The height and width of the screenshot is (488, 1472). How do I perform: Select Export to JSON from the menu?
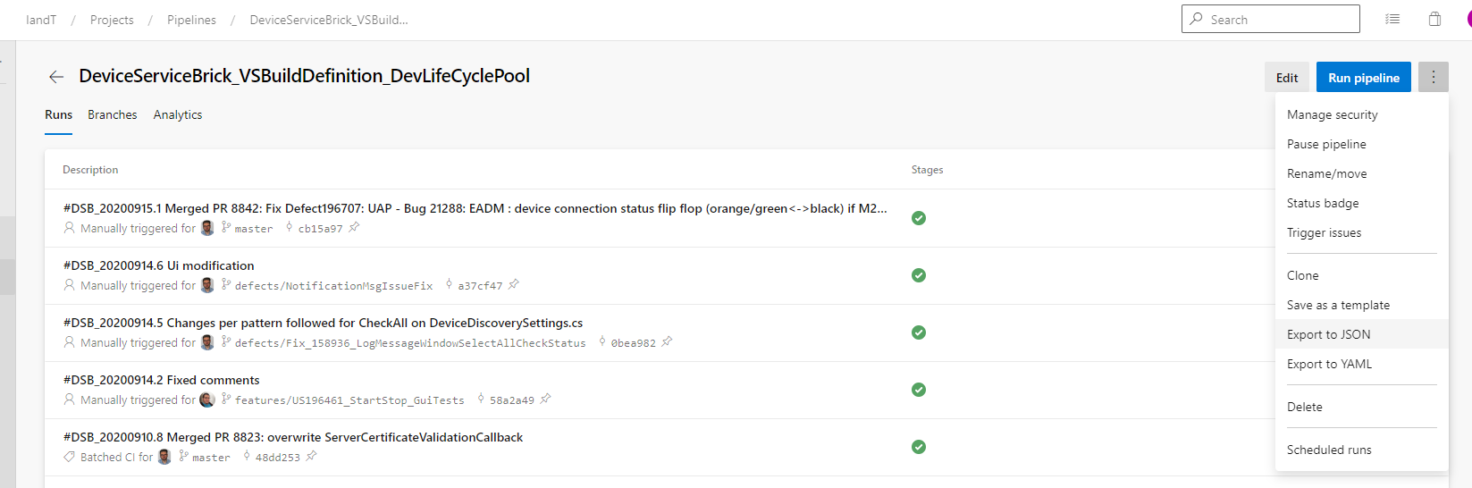[1328, 334]
